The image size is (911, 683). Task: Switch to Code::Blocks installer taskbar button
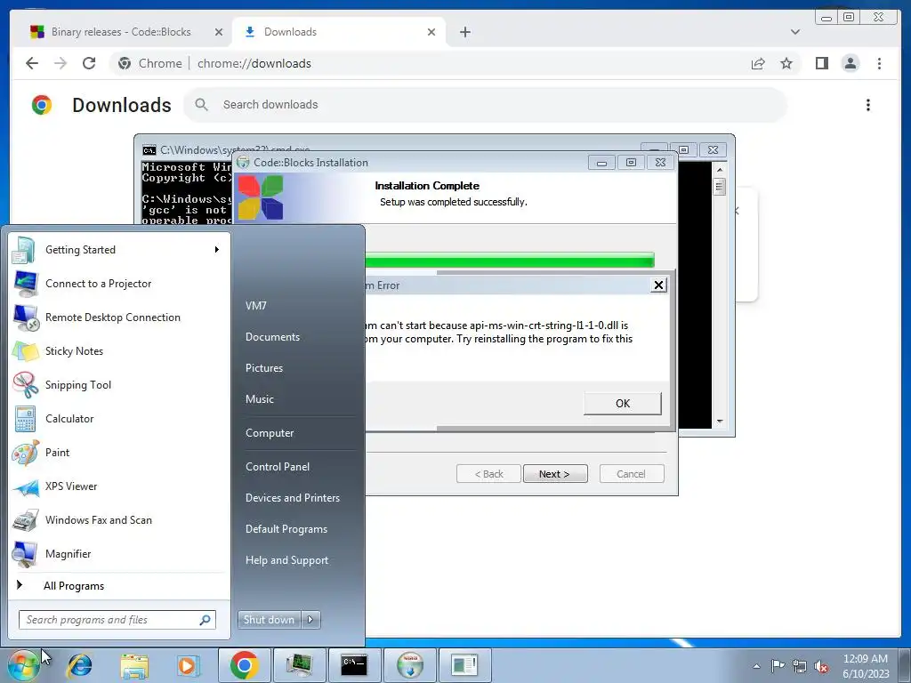(410, 665)
